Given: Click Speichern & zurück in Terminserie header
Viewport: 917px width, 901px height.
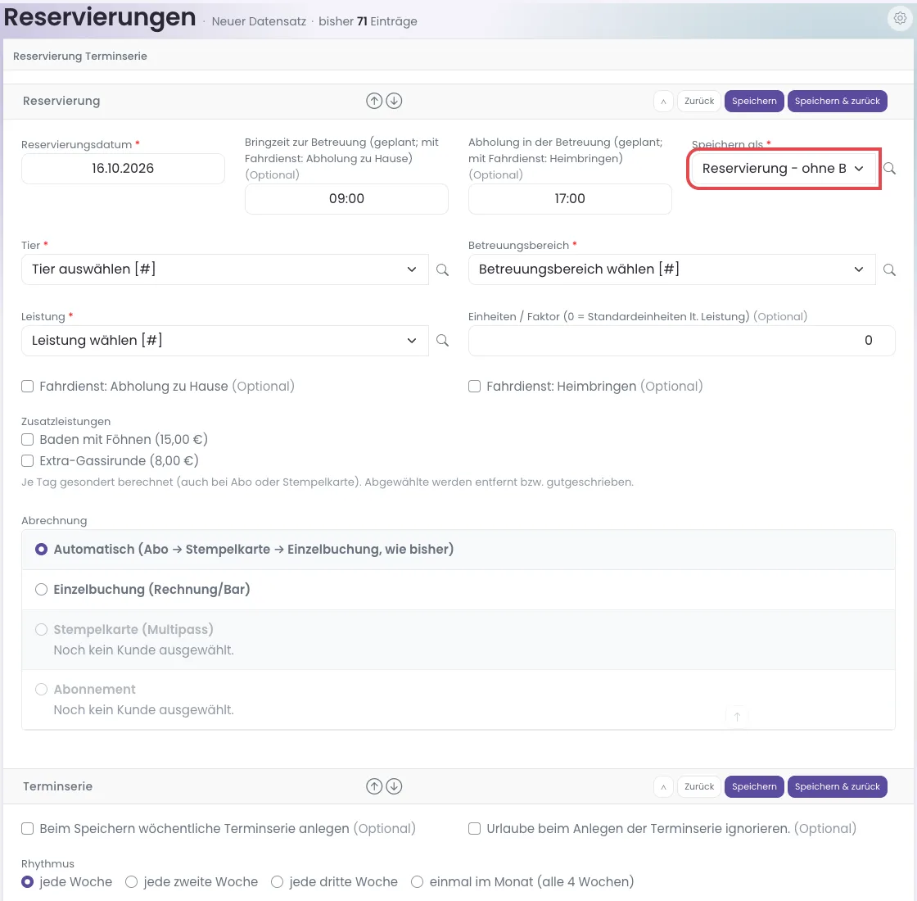Looking at the screenshot, I should [x=838, y=787].
